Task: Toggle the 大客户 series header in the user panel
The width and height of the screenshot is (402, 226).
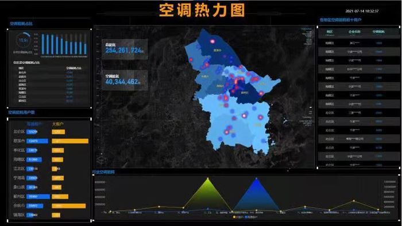Action: 57,124
